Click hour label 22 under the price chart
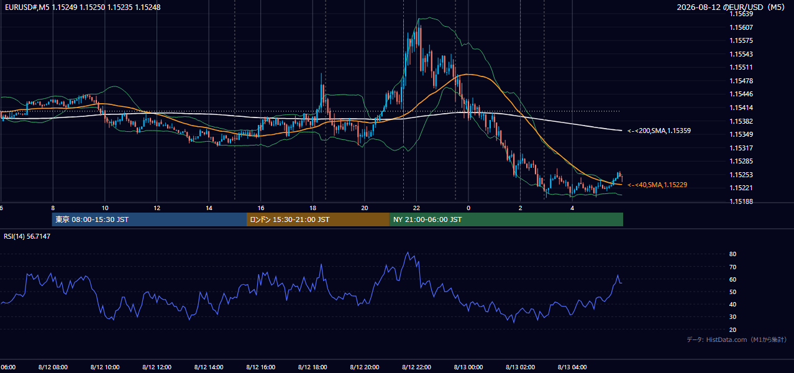The image size is (794, 373). pos(416,208)
